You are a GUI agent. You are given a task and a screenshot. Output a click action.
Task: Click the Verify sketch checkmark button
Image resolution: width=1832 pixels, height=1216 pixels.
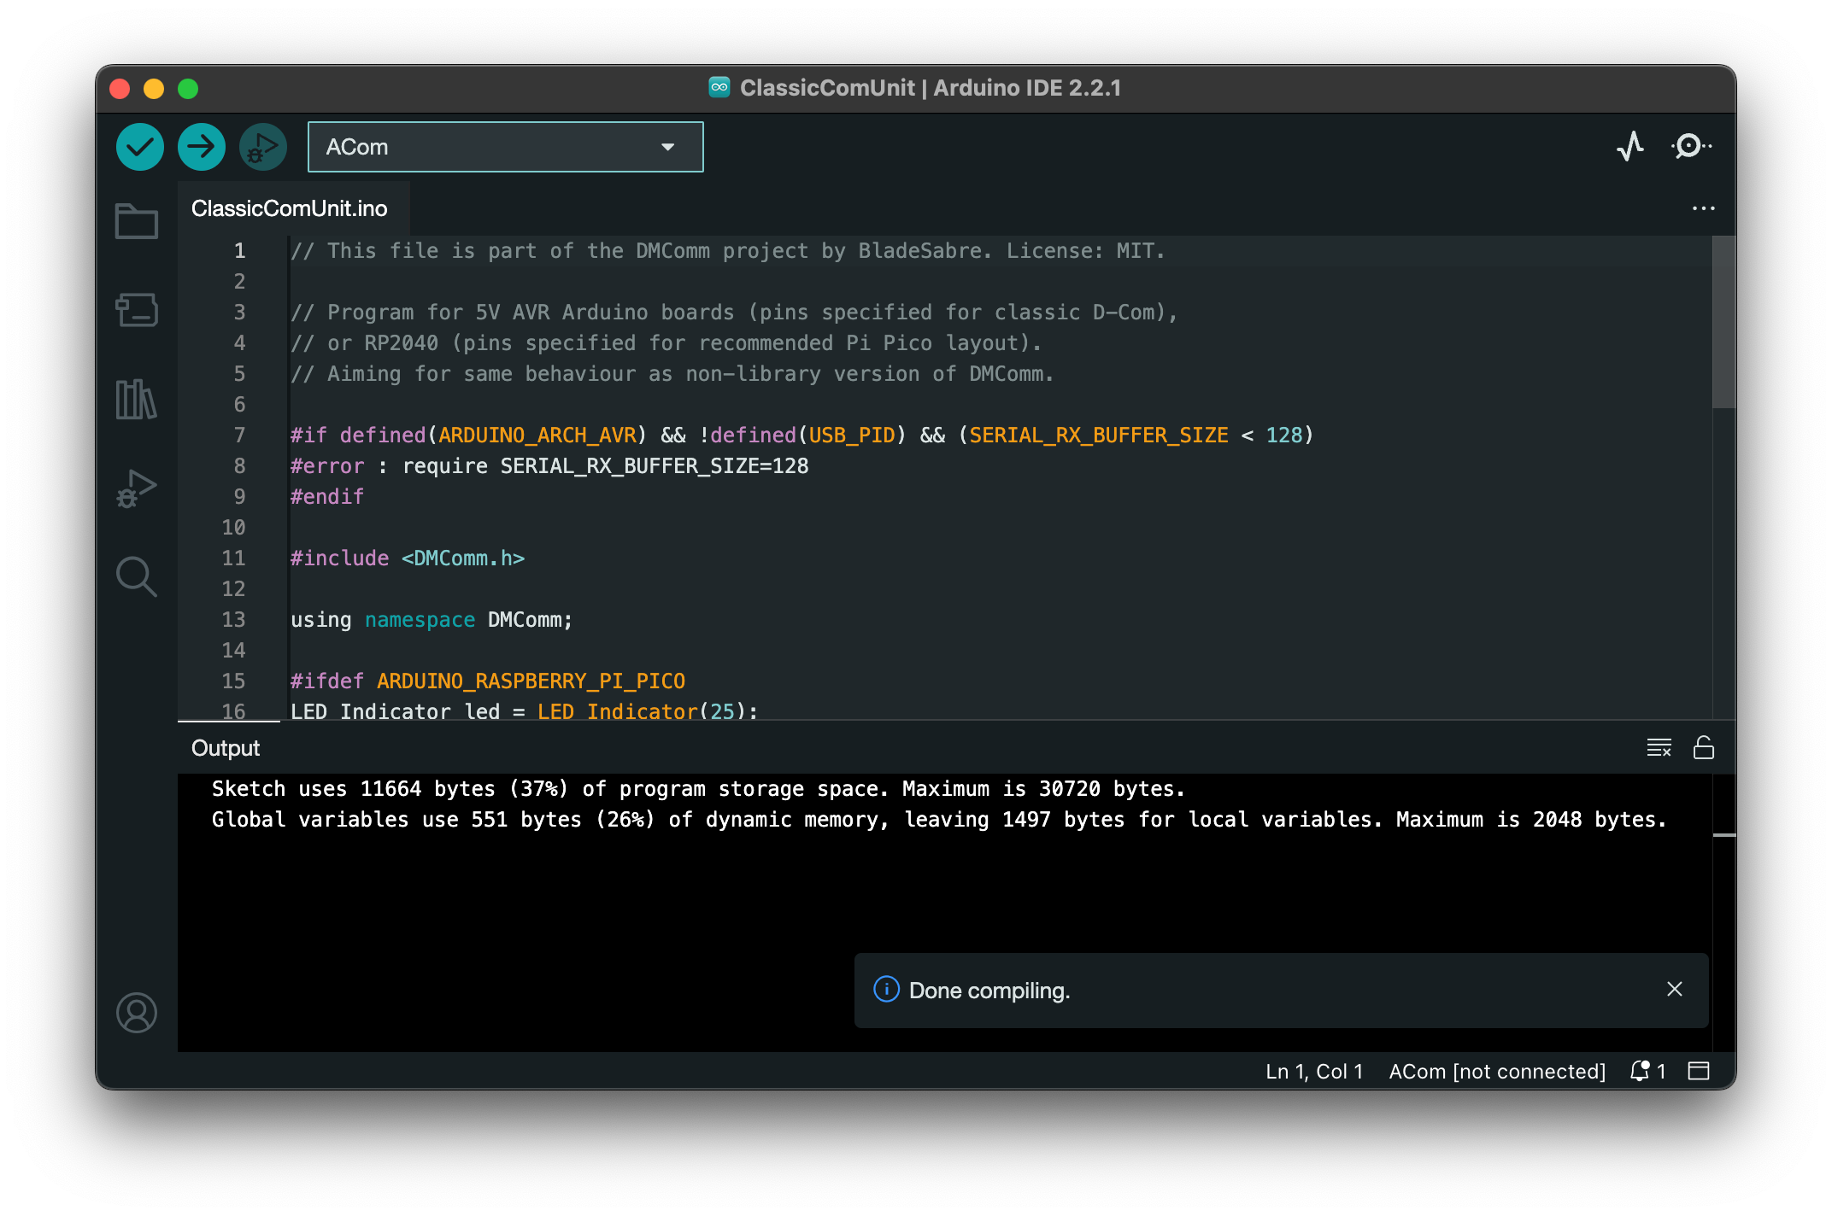(x=140, y=147)
